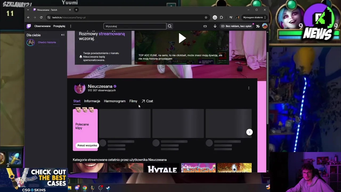The image size is (341, 192).
Task: Click Przeglądaj in the top navigation
Action: (59, 26)
